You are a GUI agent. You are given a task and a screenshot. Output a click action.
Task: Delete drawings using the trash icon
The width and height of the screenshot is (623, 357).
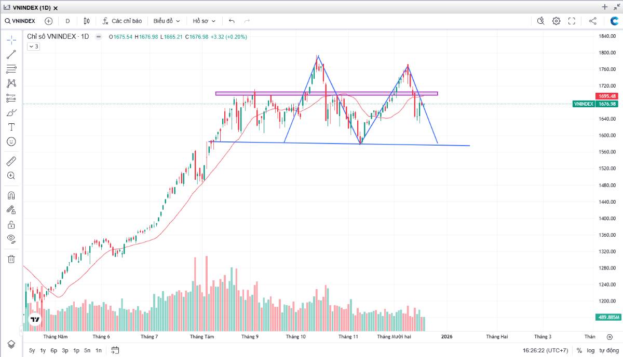pos(11,259)
